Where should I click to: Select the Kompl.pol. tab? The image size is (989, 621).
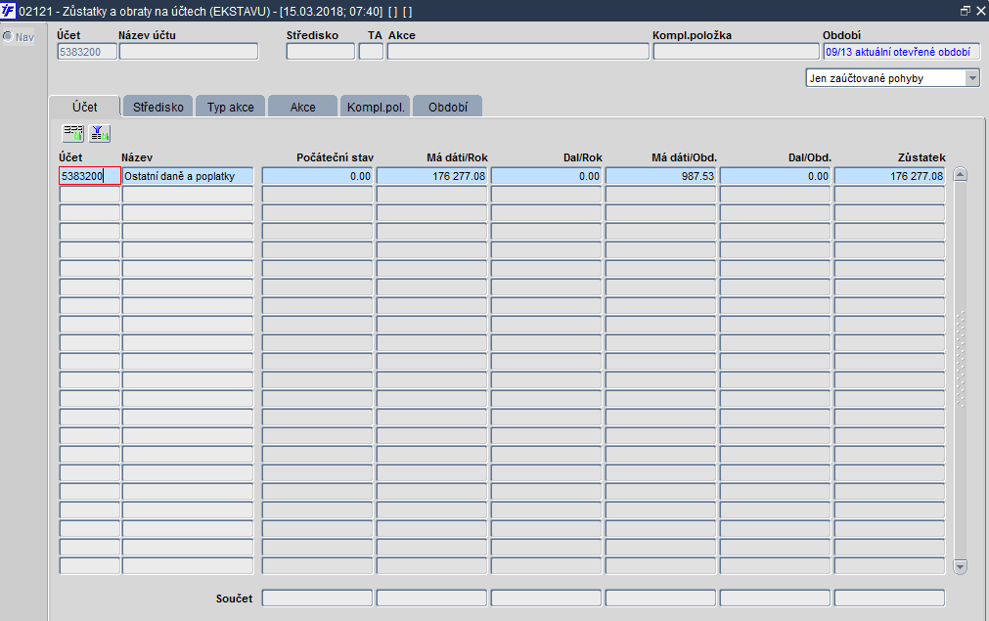pyautogui.click(x=376, y=107)
